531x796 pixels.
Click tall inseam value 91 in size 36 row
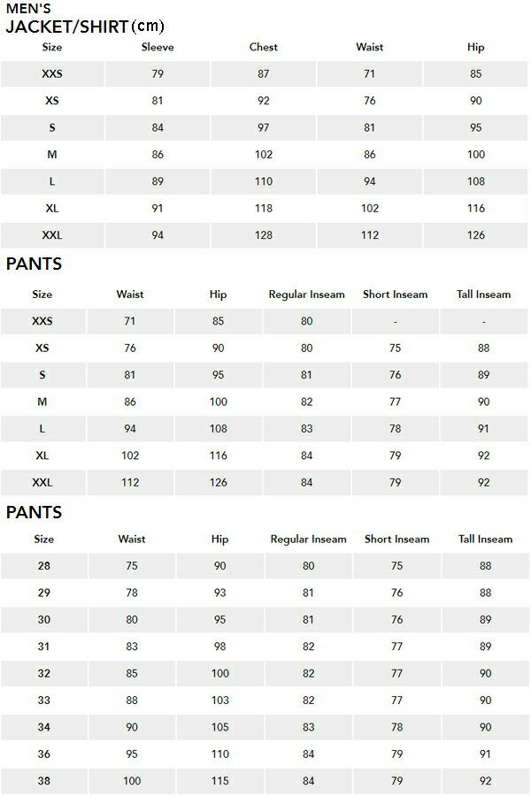(485, 754)
